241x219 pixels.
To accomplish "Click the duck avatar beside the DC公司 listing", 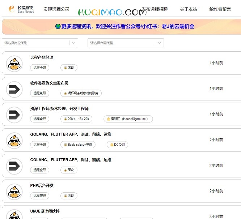I will (x=14, y=141).
